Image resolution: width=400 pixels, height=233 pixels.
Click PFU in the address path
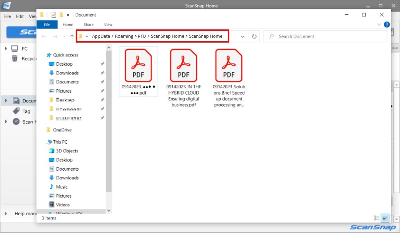point(142,36)
